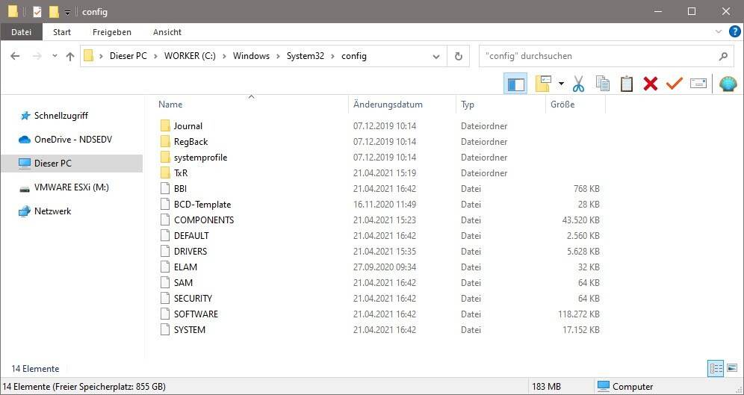Switch to the Ansicht ribbon tab
Screen dimensions: 744x395
[x=167, y=32]
